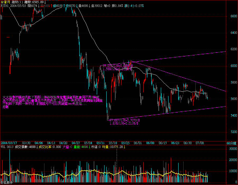Click the 05/18 date on time axis
238x185 pixels.
(x=113, y=143)
